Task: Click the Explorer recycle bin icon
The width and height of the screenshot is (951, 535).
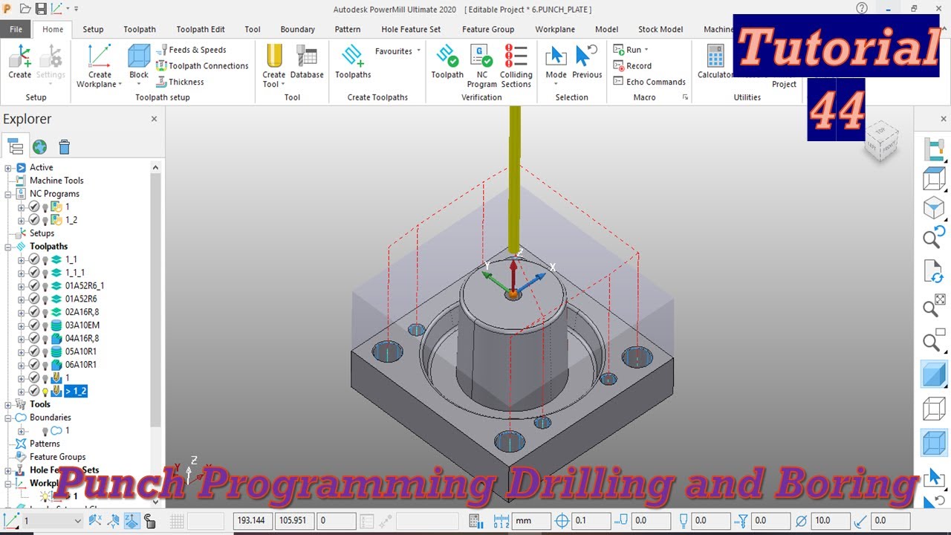Action: point(65,146)
